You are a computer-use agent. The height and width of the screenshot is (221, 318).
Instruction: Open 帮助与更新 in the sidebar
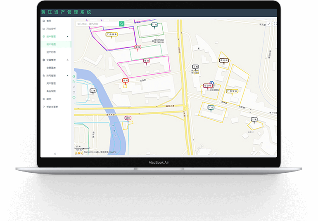[x=52, y=107]
